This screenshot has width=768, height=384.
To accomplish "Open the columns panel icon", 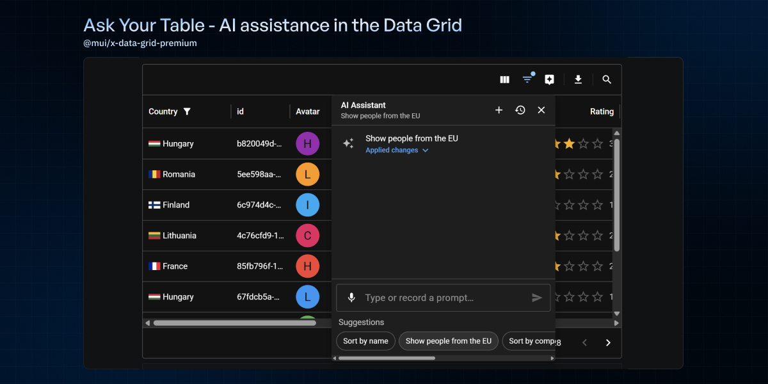I will 504,80.
